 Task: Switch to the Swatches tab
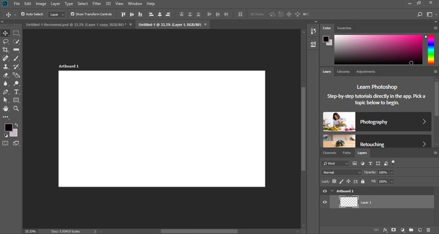coord(344,28)
